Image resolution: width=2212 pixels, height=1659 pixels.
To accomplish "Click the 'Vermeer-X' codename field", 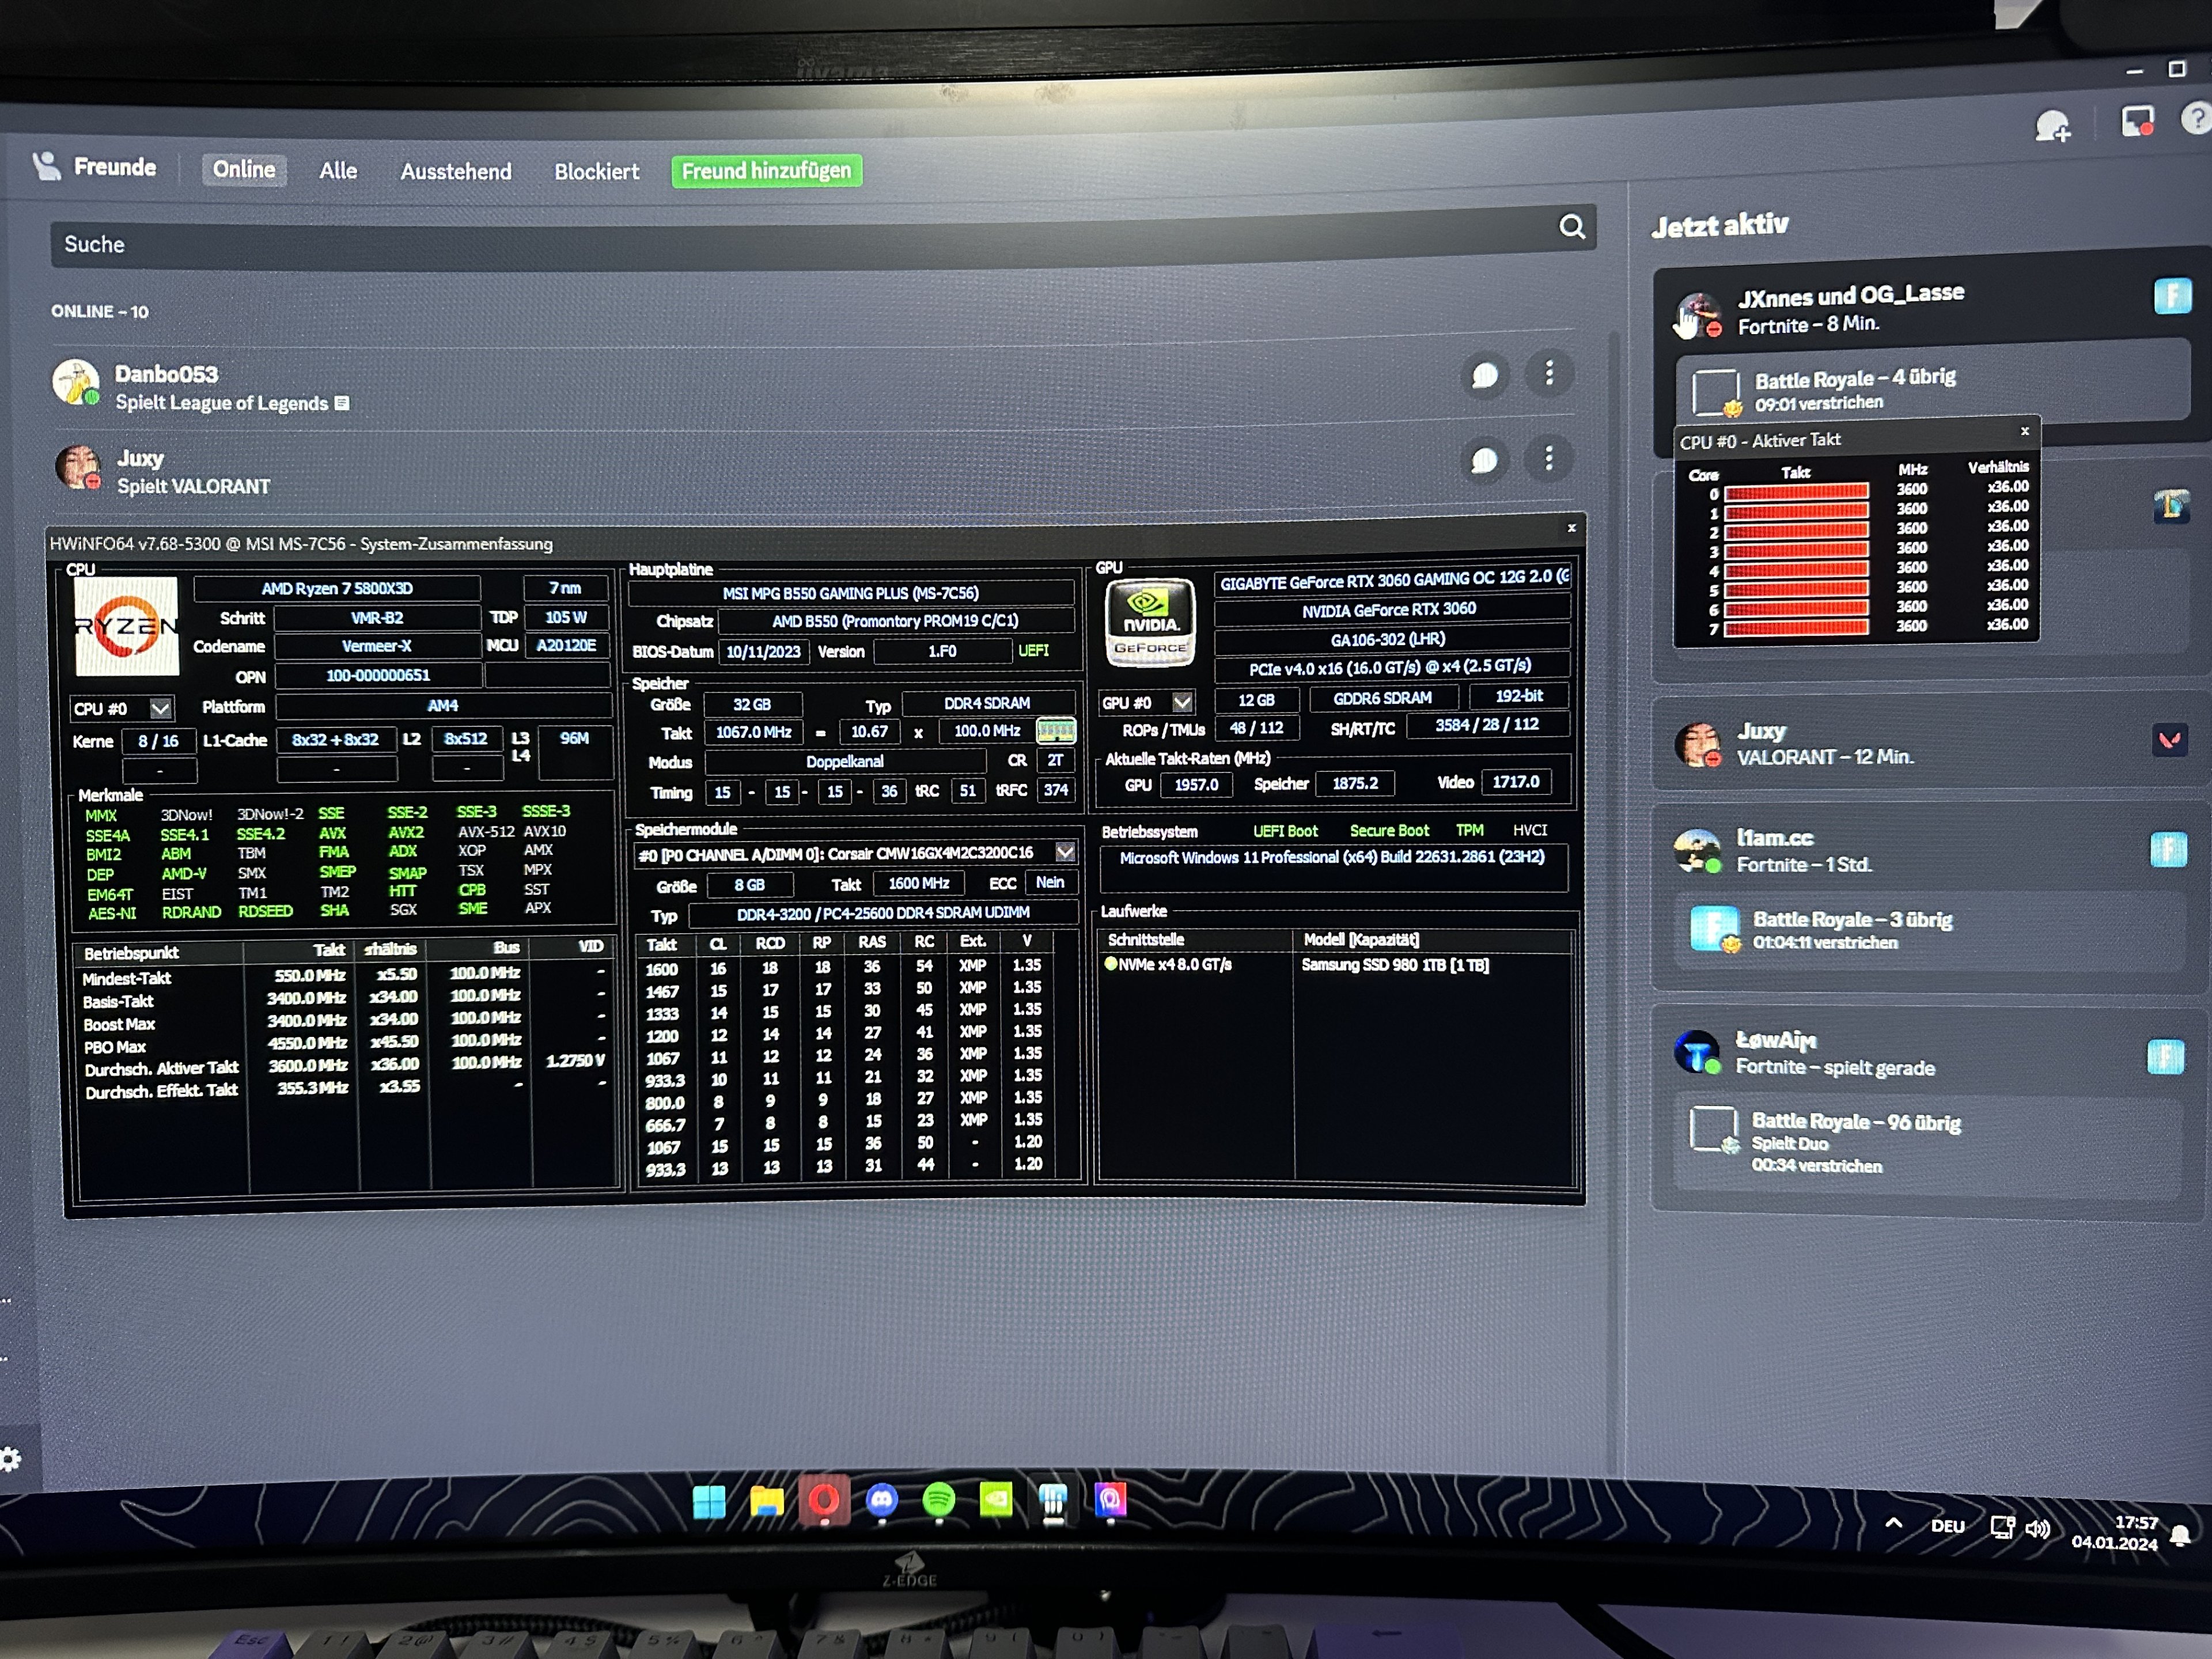I will (x=376, y=646).
